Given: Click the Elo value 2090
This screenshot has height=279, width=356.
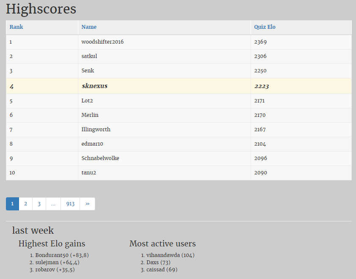Looking at the screenshot, I should coord(261,173).
